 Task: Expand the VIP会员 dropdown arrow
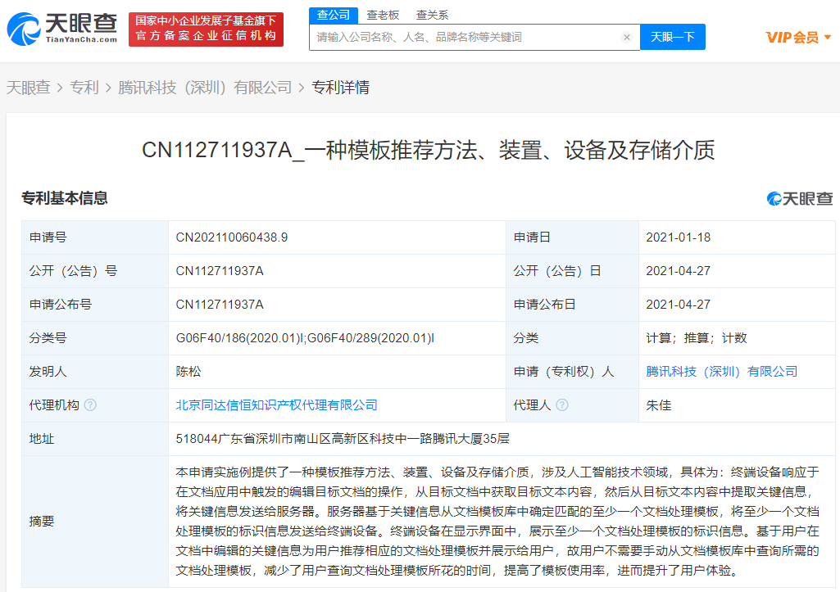[828, 37]
